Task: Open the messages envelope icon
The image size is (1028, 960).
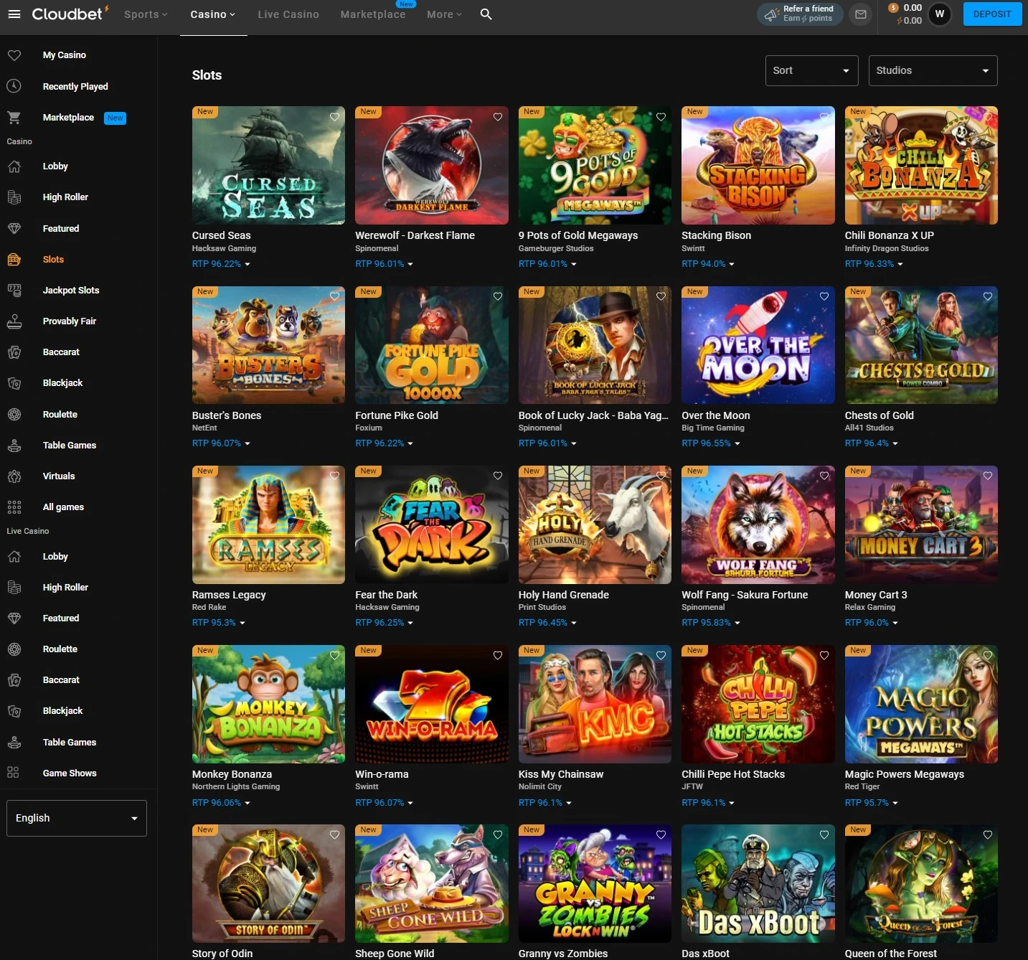Action: pyautogui.click(x=861, y=14)
